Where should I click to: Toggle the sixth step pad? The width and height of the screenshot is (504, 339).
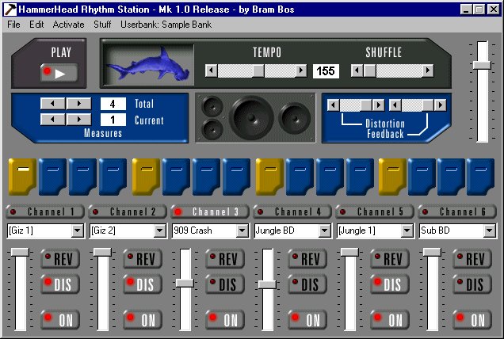point(176,177)
